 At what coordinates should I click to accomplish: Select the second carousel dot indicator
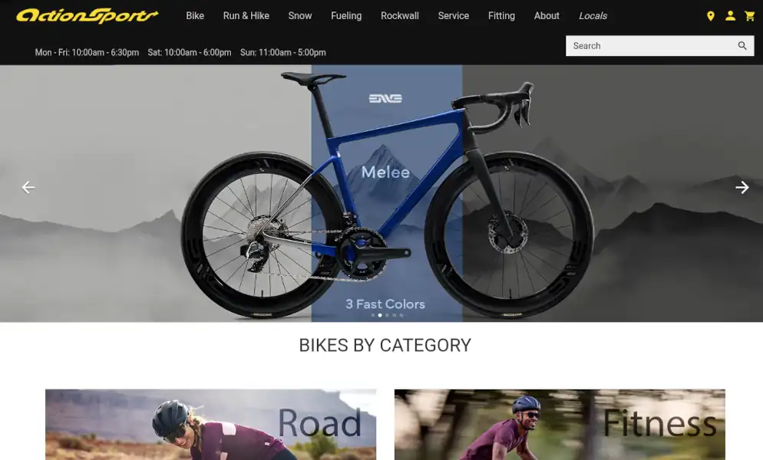(380, 316)
